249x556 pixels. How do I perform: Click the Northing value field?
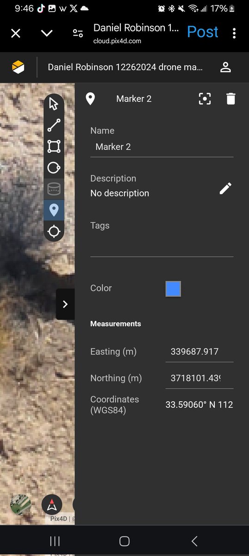coord(199,379)
